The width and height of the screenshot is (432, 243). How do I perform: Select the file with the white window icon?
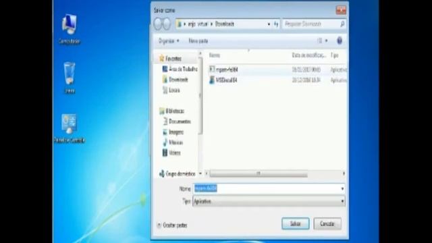point(211,69)
